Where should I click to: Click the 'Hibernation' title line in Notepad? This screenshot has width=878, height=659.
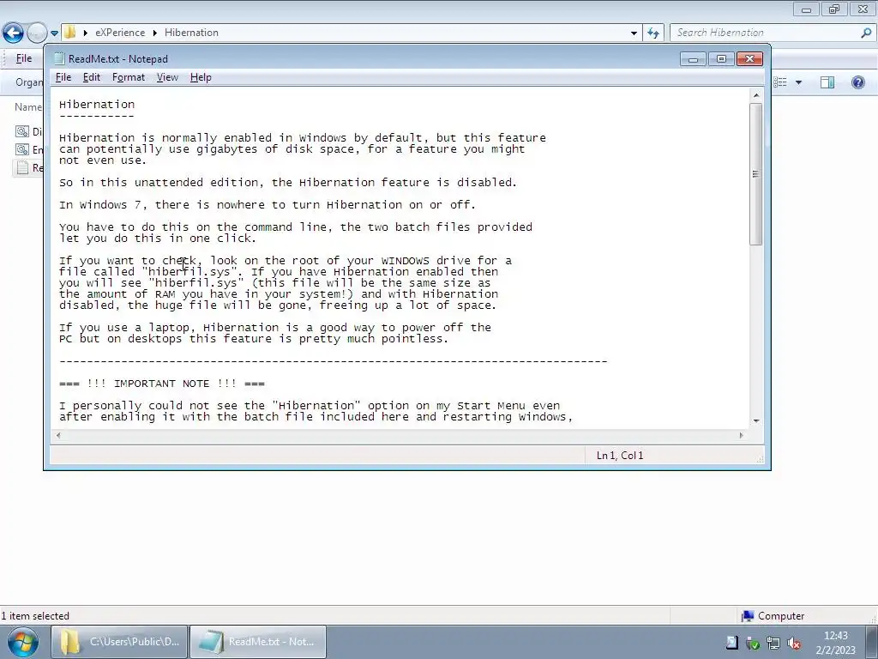97,104
